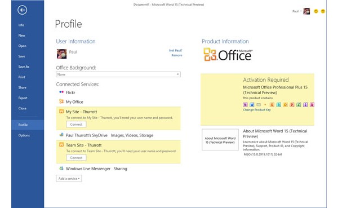Click the OneNote N product icon
Image resolution: width=338 pixels, height=208 pixels.
coord(245,105)
